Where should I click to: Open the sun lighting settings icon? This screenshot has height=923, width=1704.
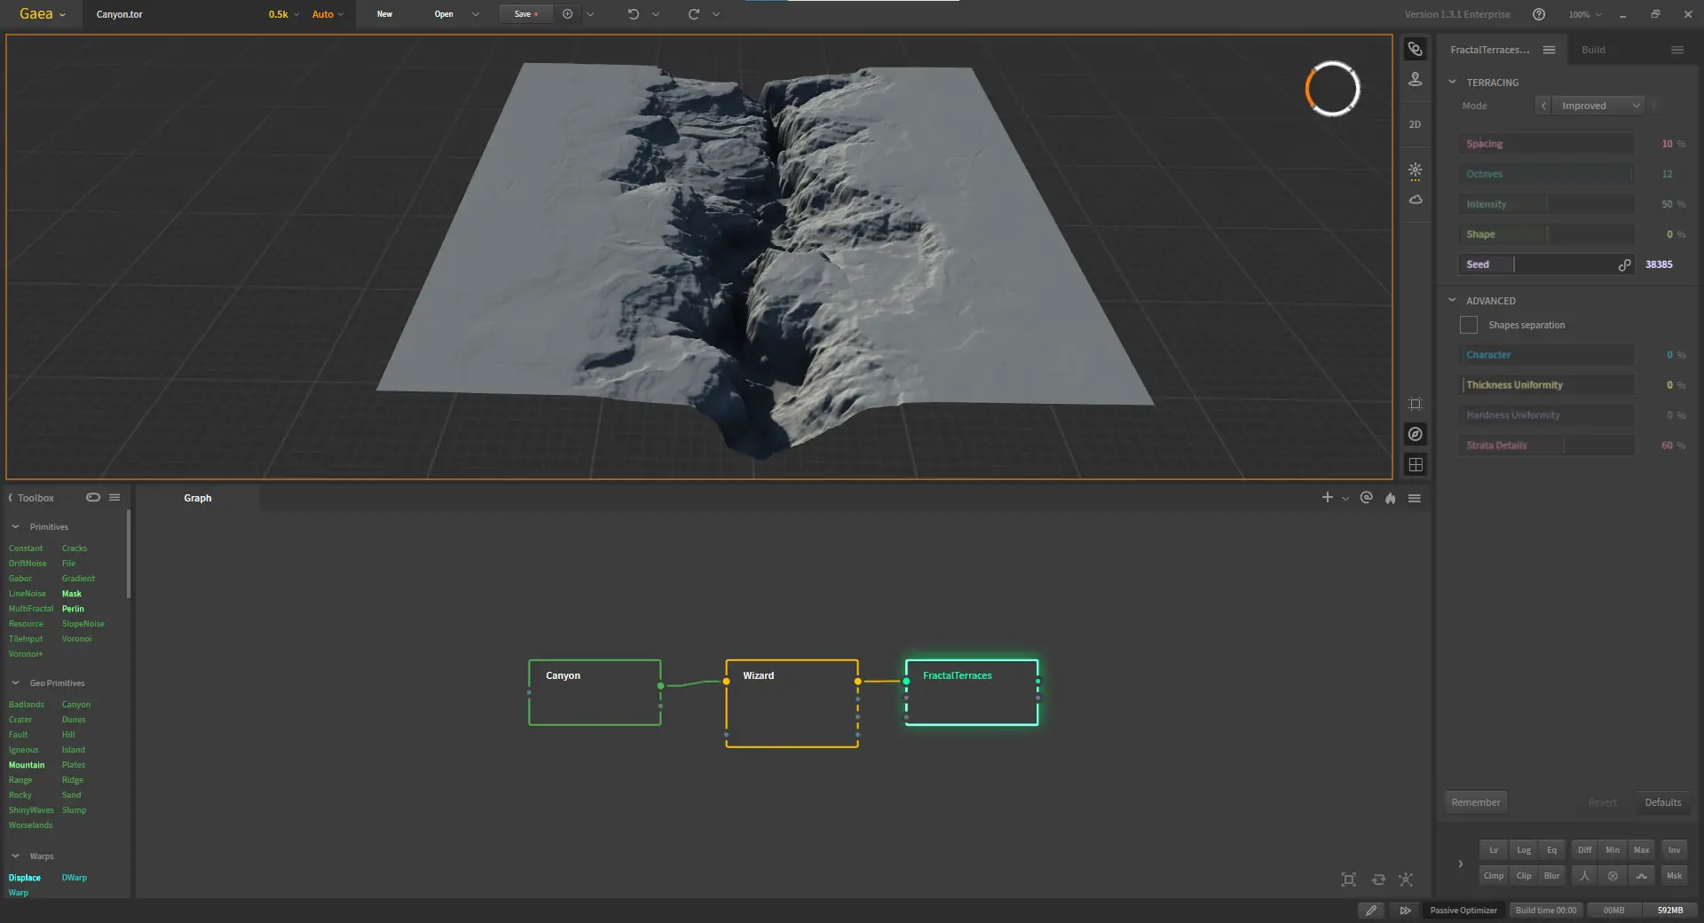1415,170
